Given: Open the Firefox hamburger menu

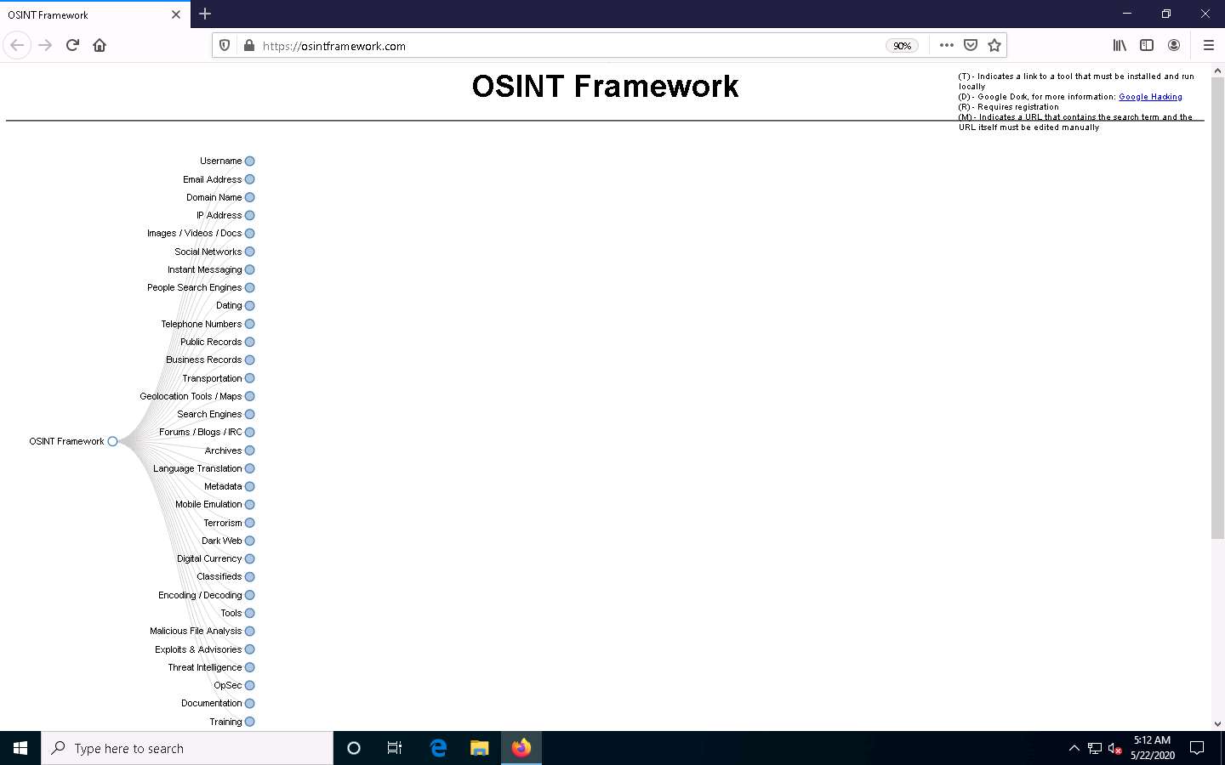Looking at the screenshot, I should tap(1208, 45).
